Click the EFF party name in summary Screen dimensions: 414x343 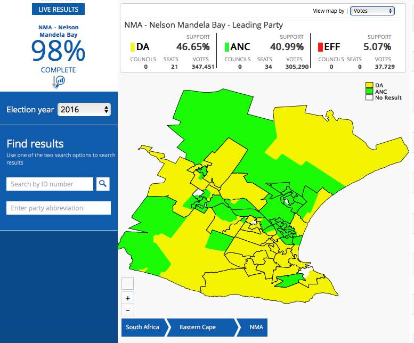pos(332,47)
